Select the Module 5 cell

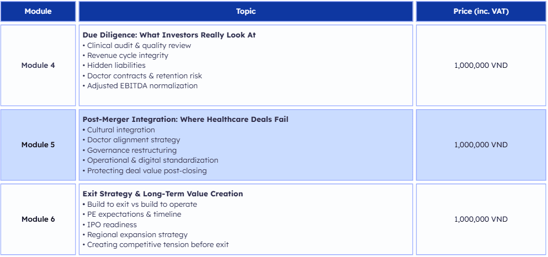tap(38, 144)
